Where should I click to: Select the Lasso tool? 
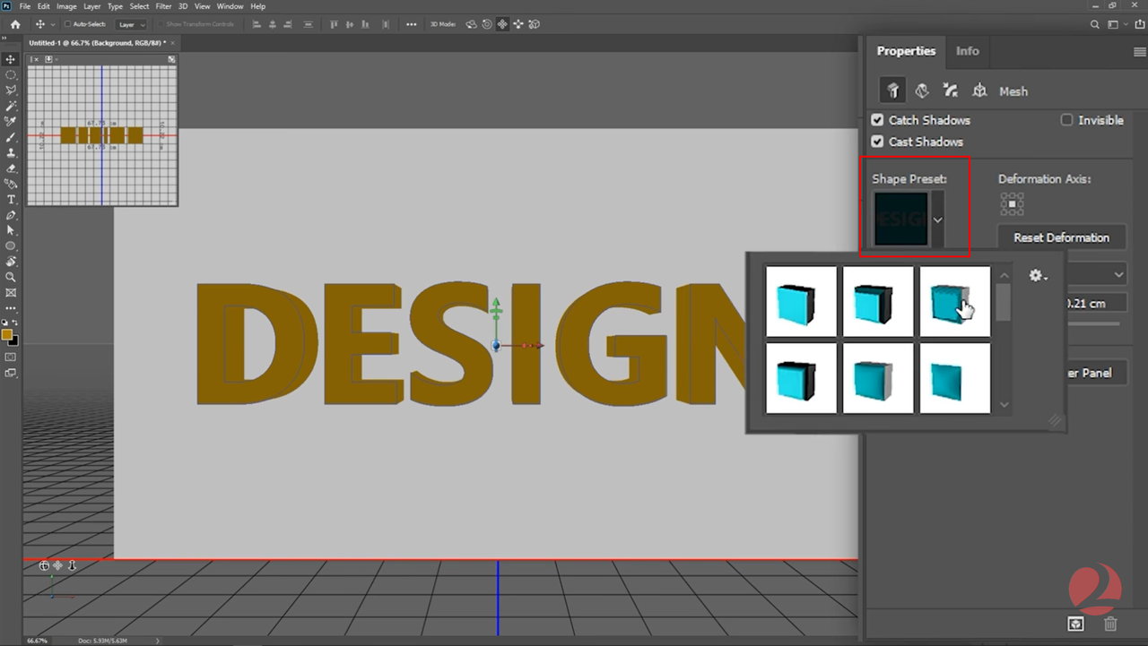pos(11,90)
